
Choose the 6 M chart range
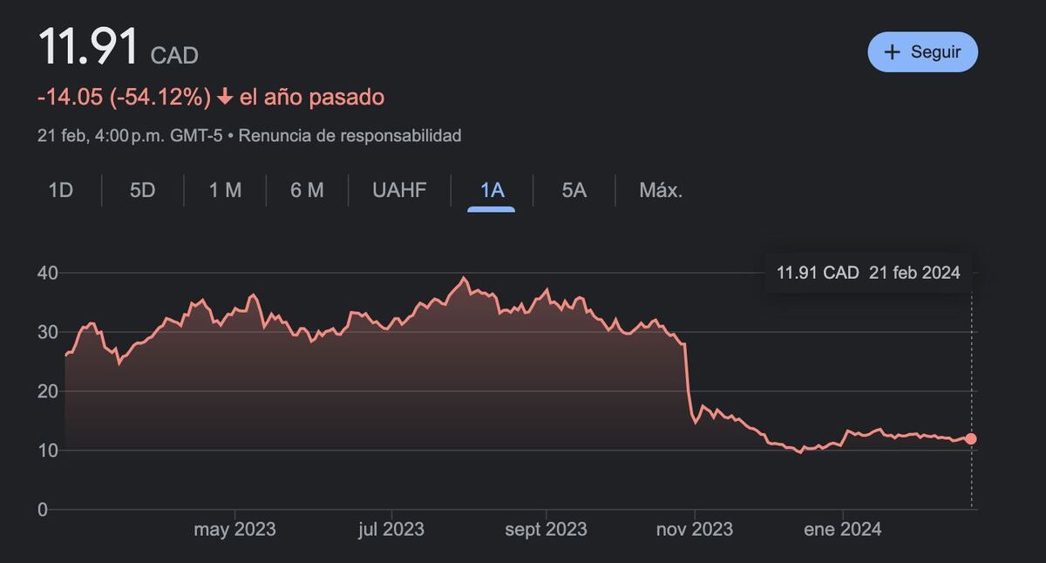point(307,190)
